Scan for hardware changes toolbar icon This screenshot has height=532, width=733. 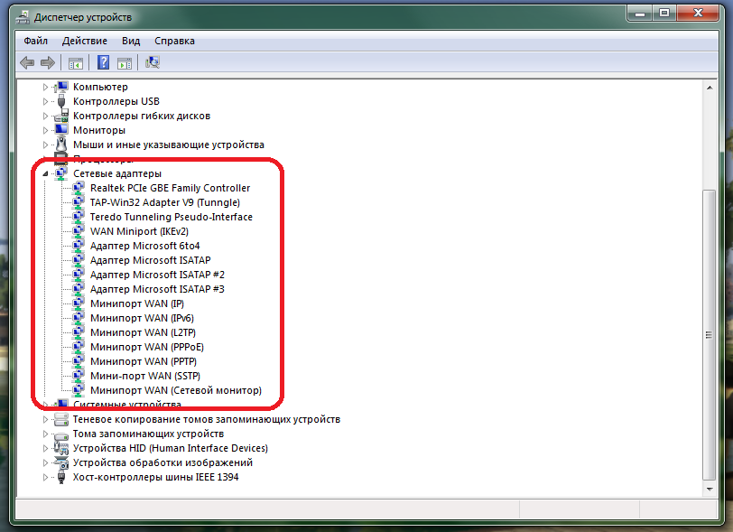[153, 62]
